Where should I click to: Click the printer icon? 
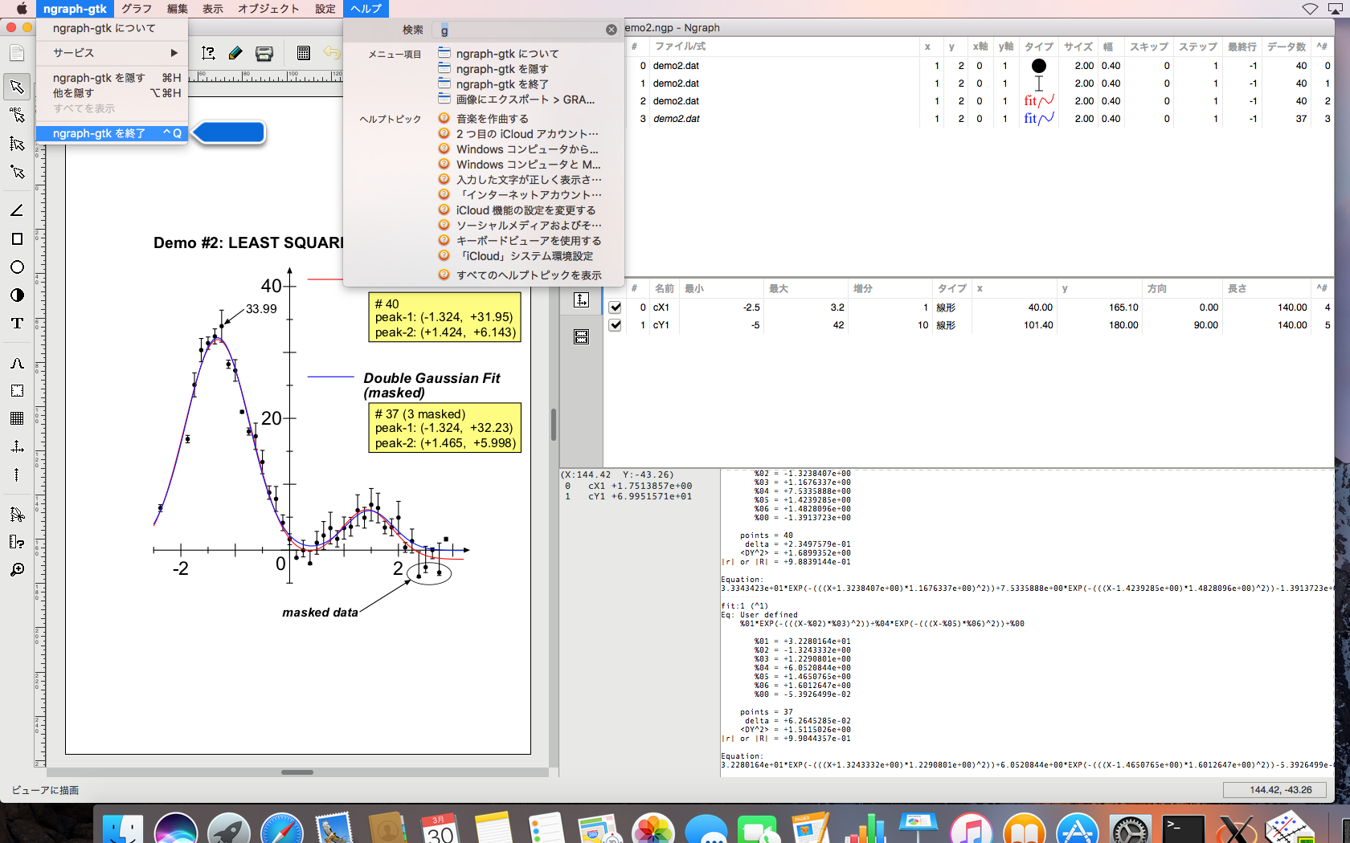[264, 53]
